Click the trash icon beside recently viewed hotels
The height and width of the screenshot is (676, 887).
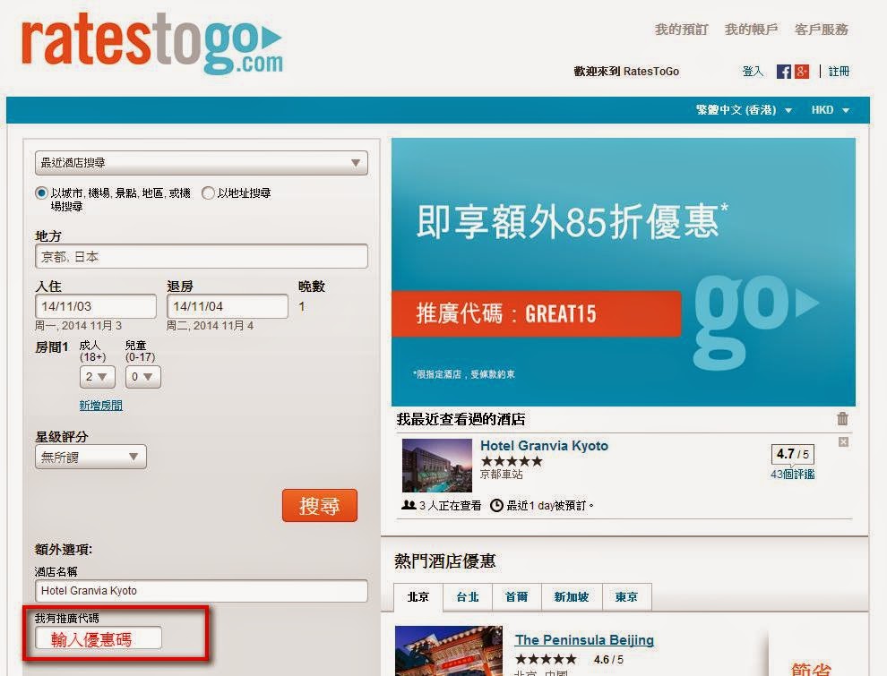pyautogui.click(x=842, y=419)
